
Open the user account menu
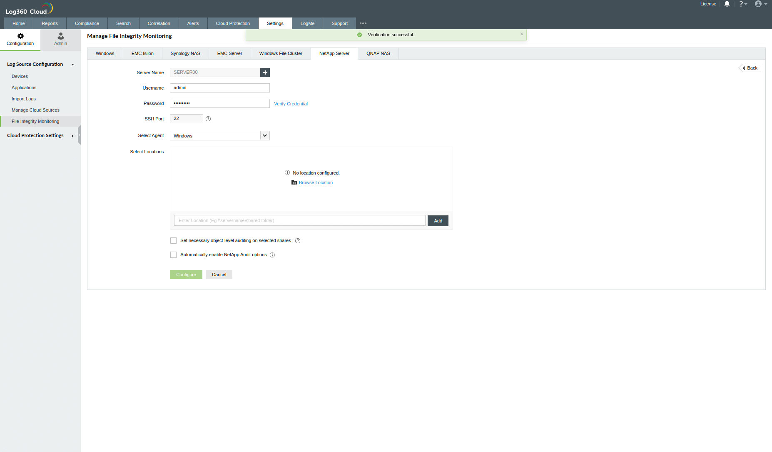760,4
